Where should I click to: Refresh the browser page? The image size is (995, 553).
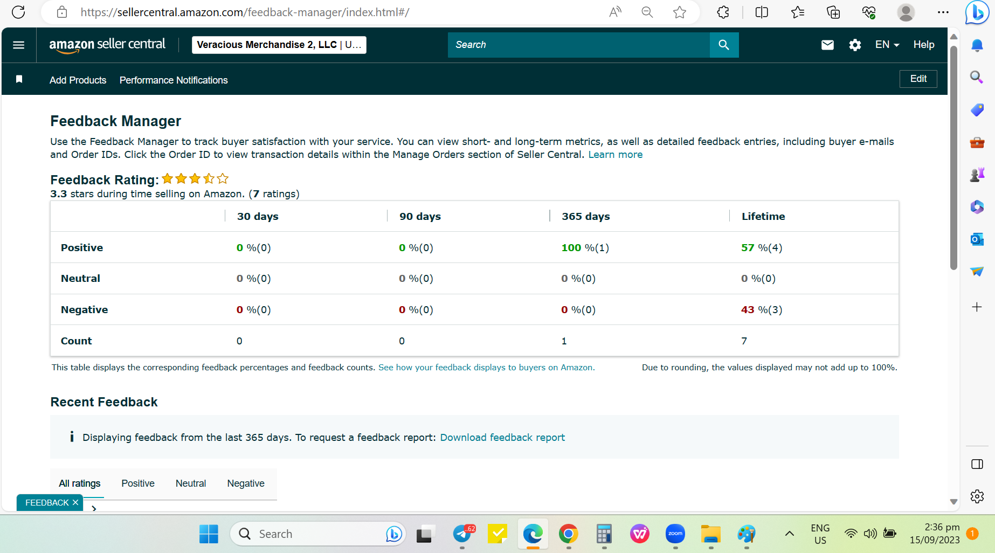click(18, 12)
